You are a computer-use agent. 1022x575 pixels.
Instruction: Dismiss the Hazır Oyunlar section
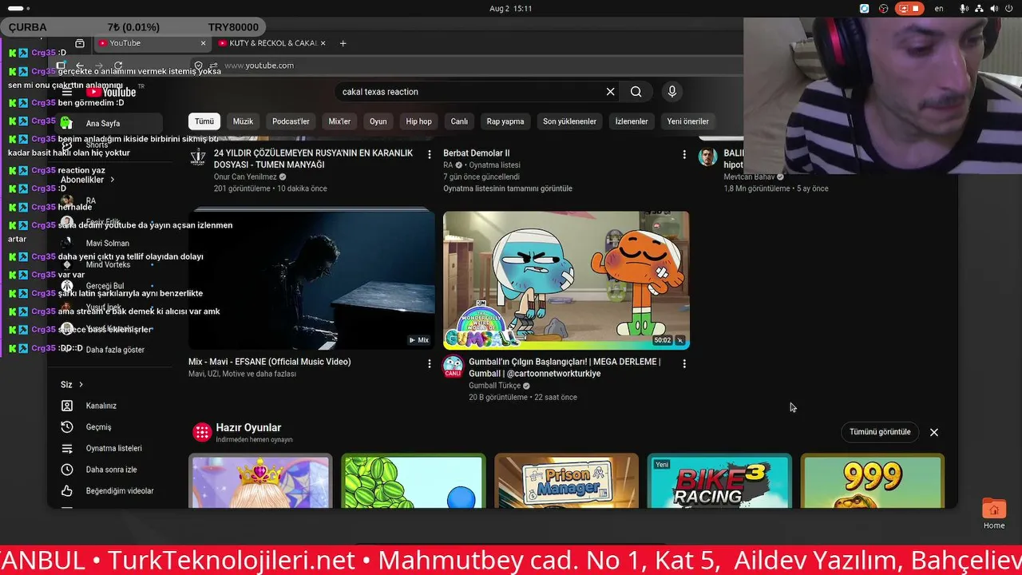tap(934, 432)
